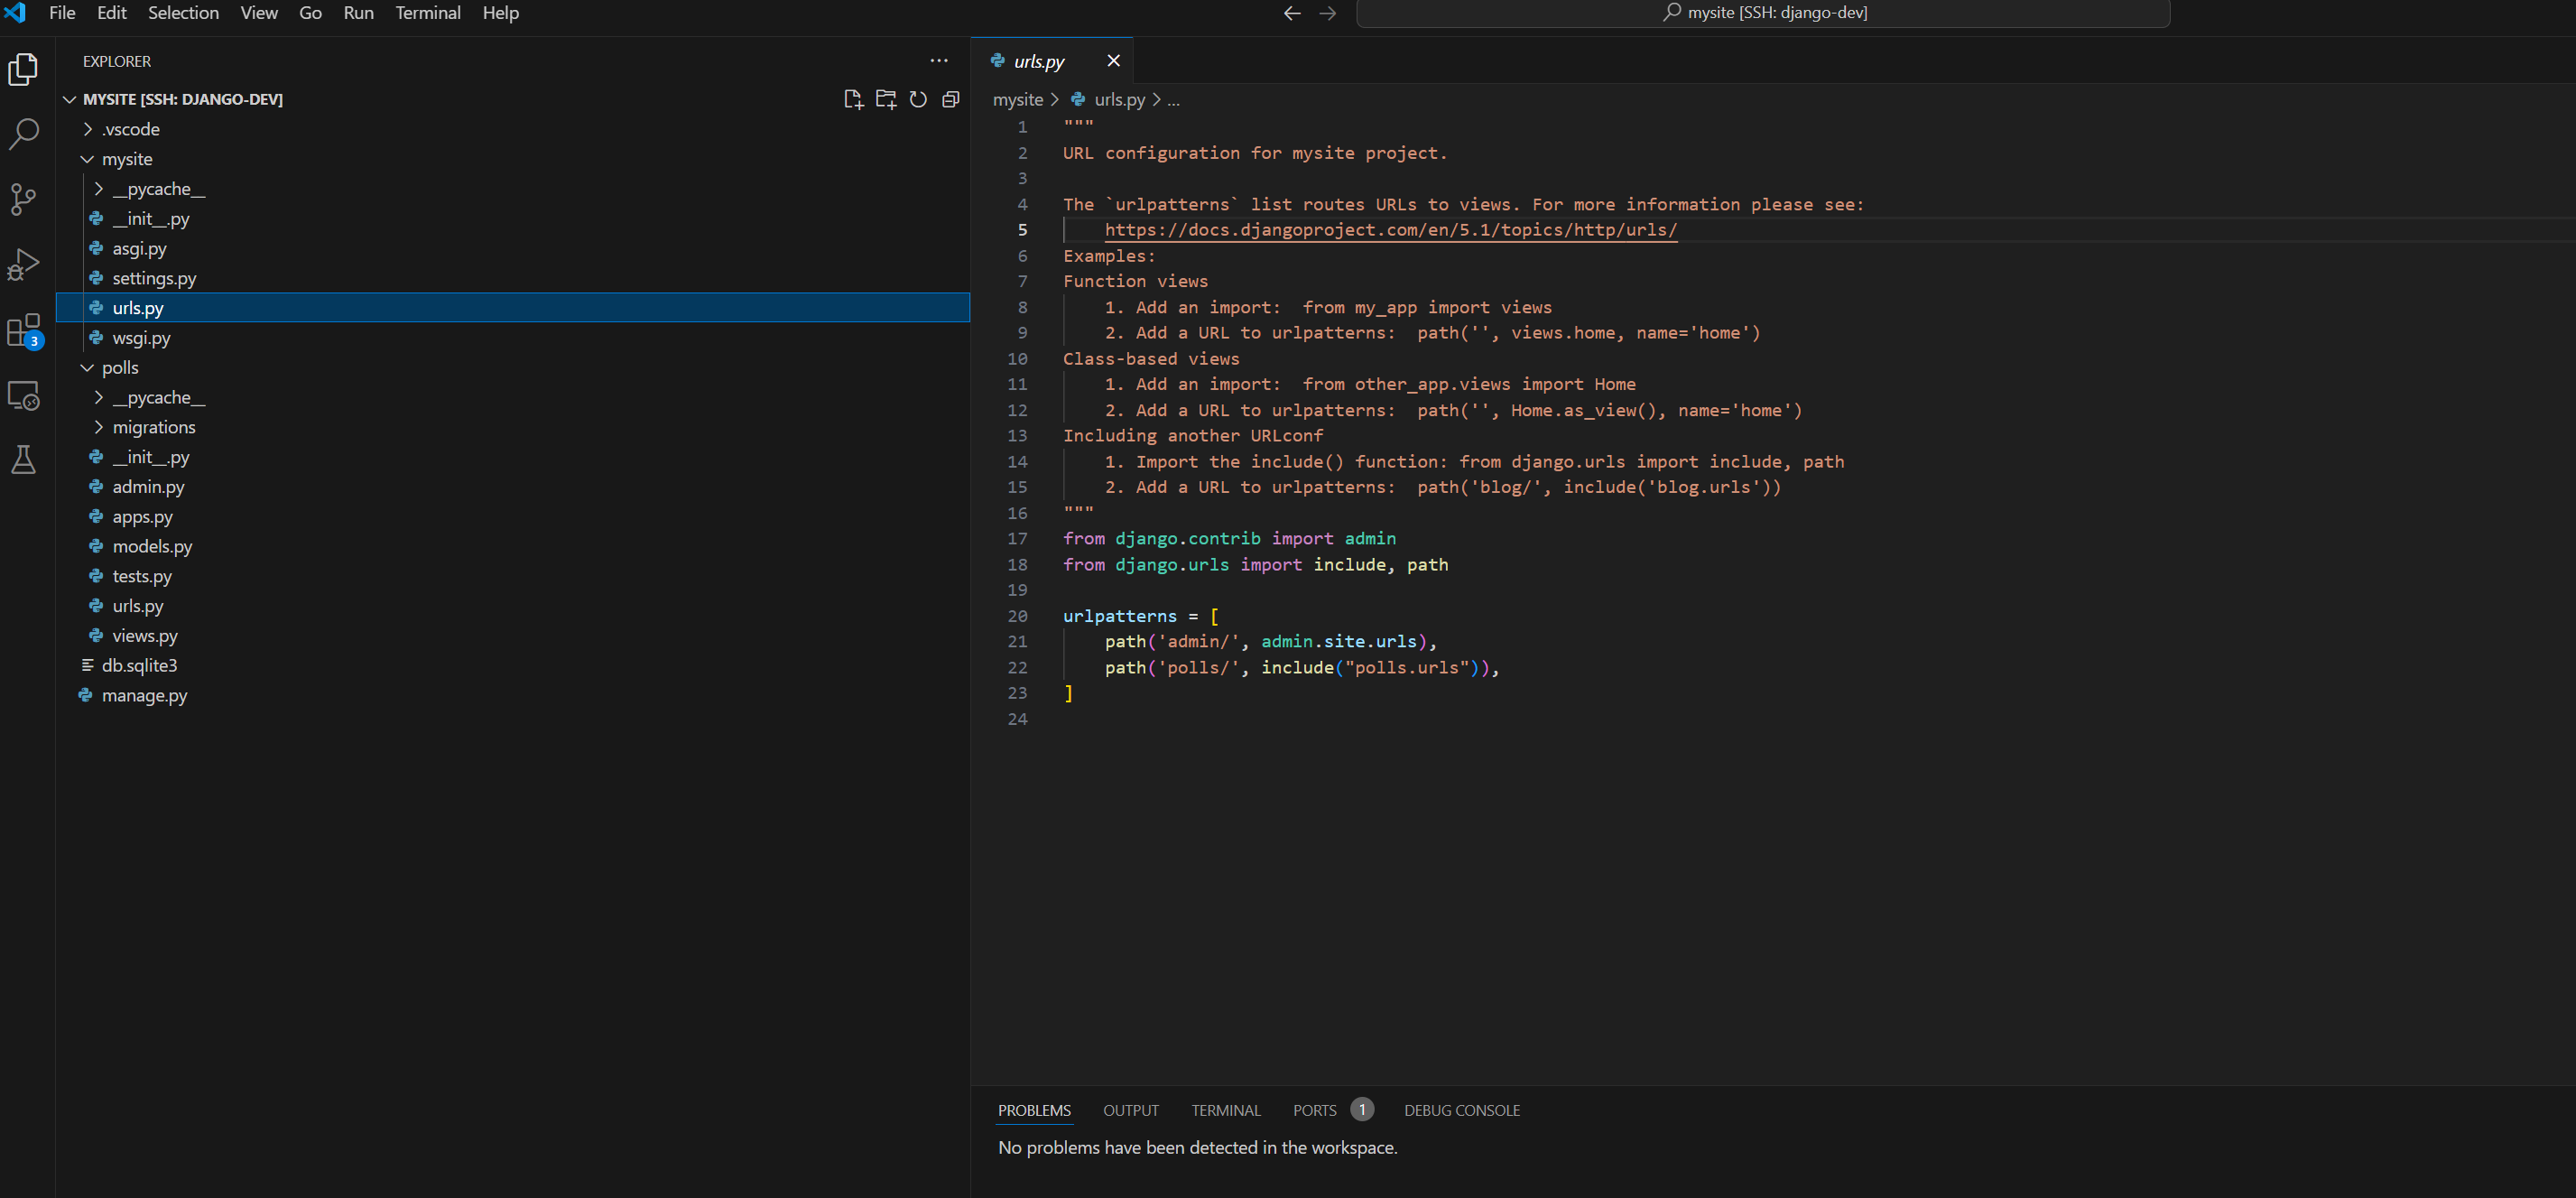
Task: Click the urls.py breadcrumb segment
Action: click(1119, 99)
